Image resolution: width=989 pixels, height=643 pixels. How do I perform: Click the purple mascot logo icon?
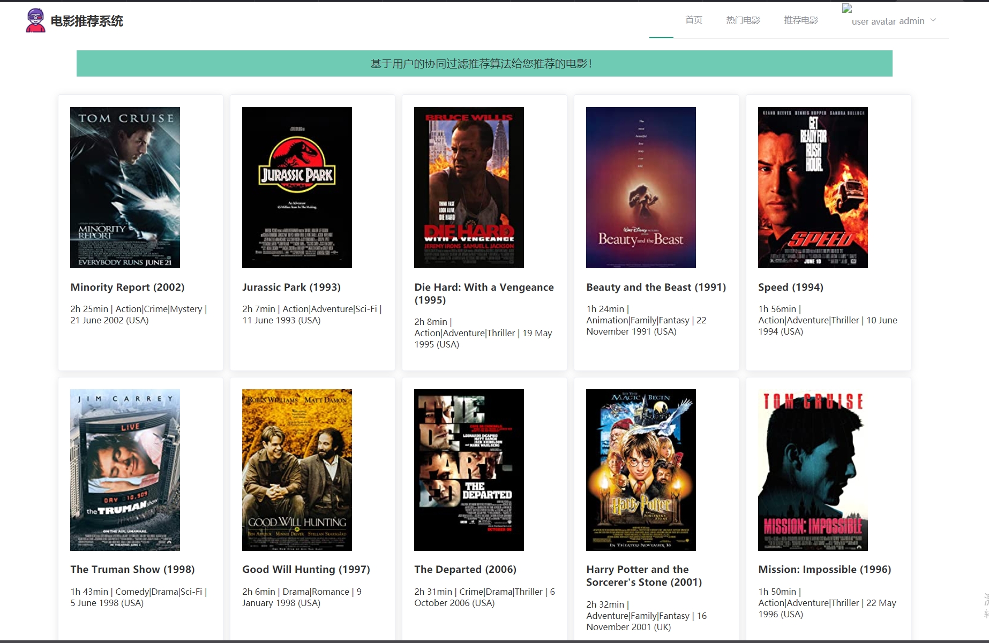pyautogui.click(x=35, y=20)
